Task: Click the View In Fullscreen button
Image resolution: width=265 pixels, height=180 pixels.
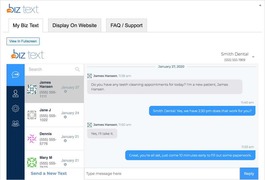Action: click(23, 41)
